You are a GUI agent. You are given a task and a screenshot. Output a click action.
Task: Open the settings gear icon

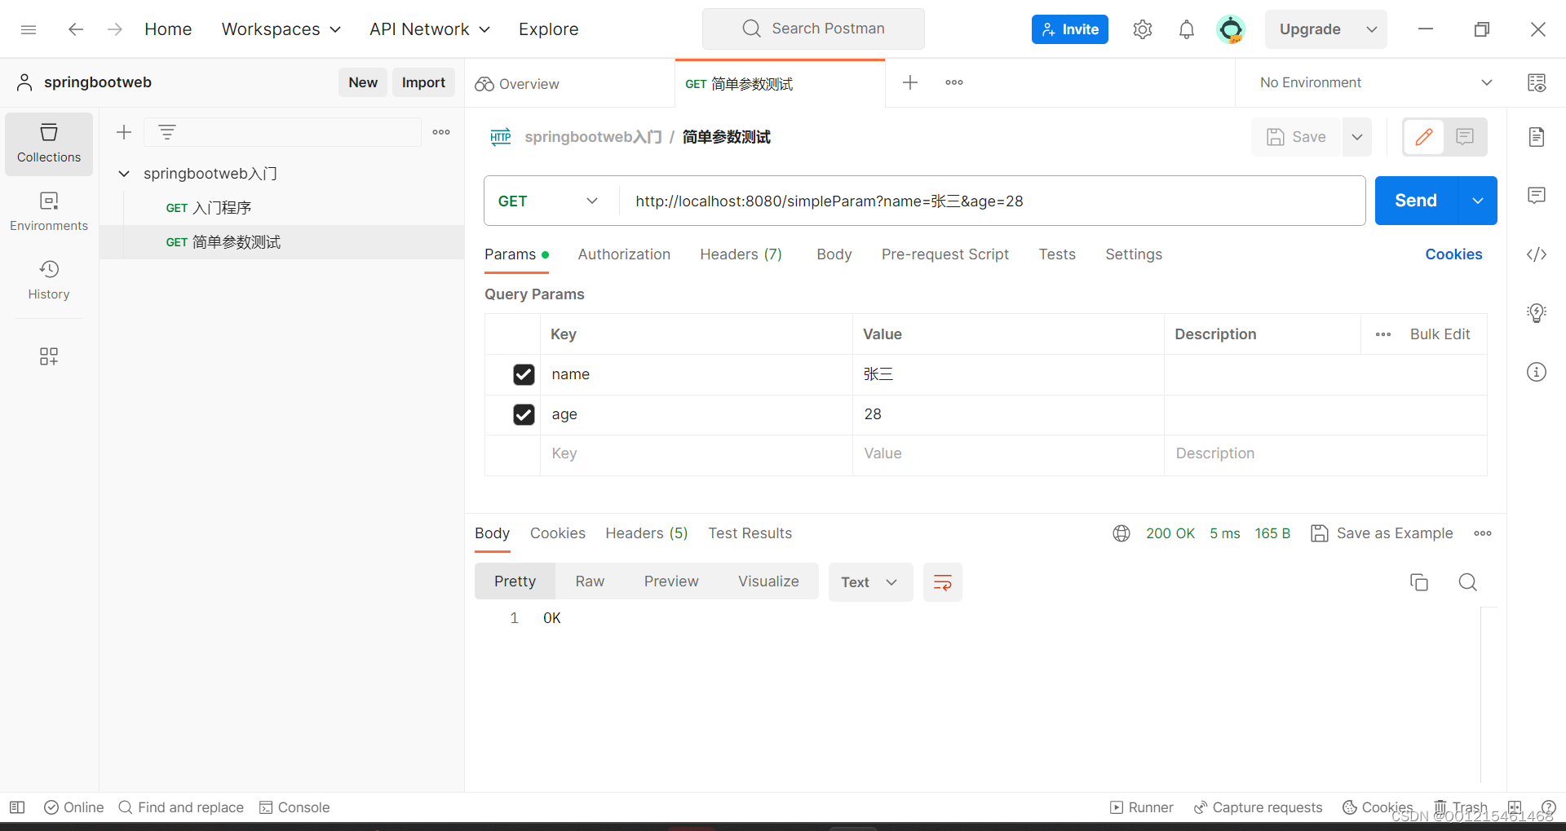(x=1143, y=29)
